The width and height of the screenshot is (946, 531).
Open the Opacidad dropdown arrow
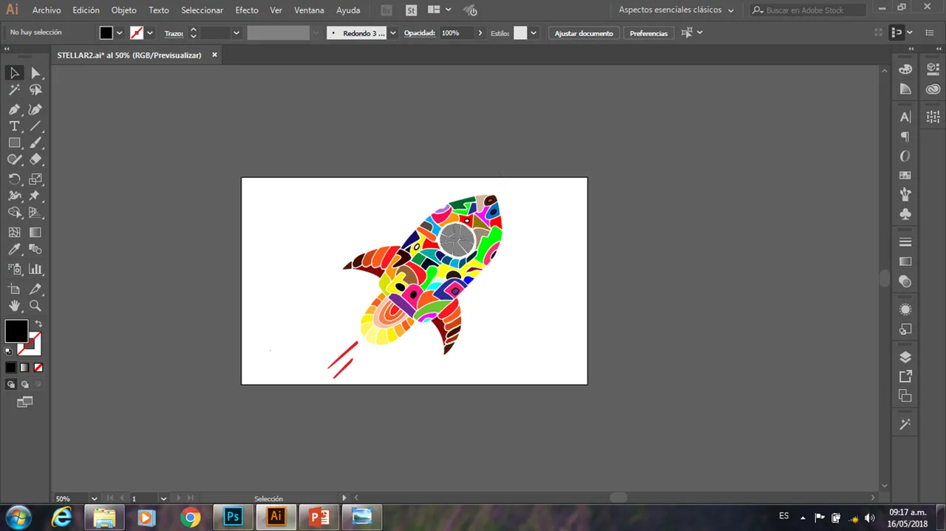pos(480,33)
